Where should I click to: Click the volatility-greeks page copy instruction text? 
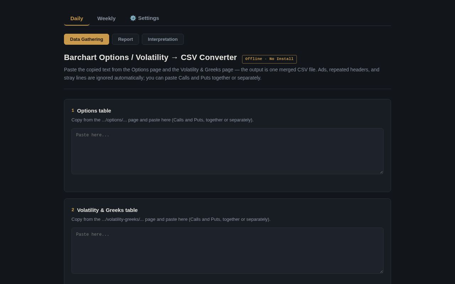pyautogui.click(x=171, y=219)
